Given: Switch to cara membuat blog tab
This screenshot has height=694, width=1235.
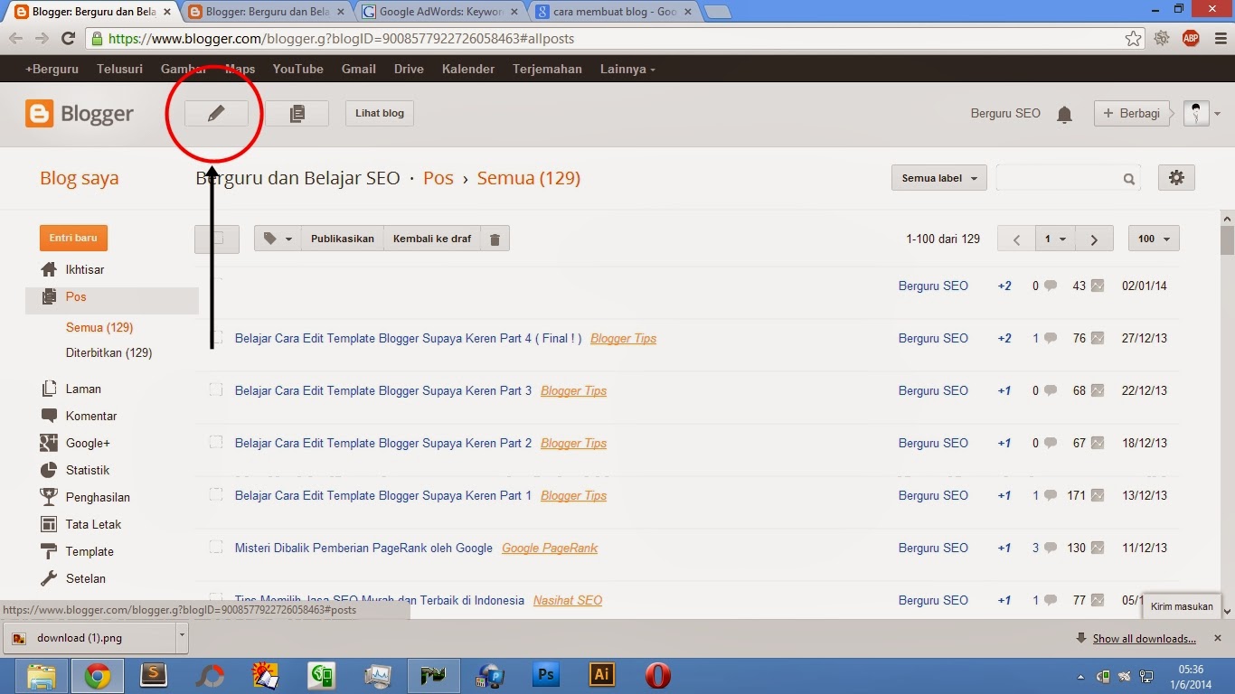Looking at the screenshot, I should click(x=615, y=13).
